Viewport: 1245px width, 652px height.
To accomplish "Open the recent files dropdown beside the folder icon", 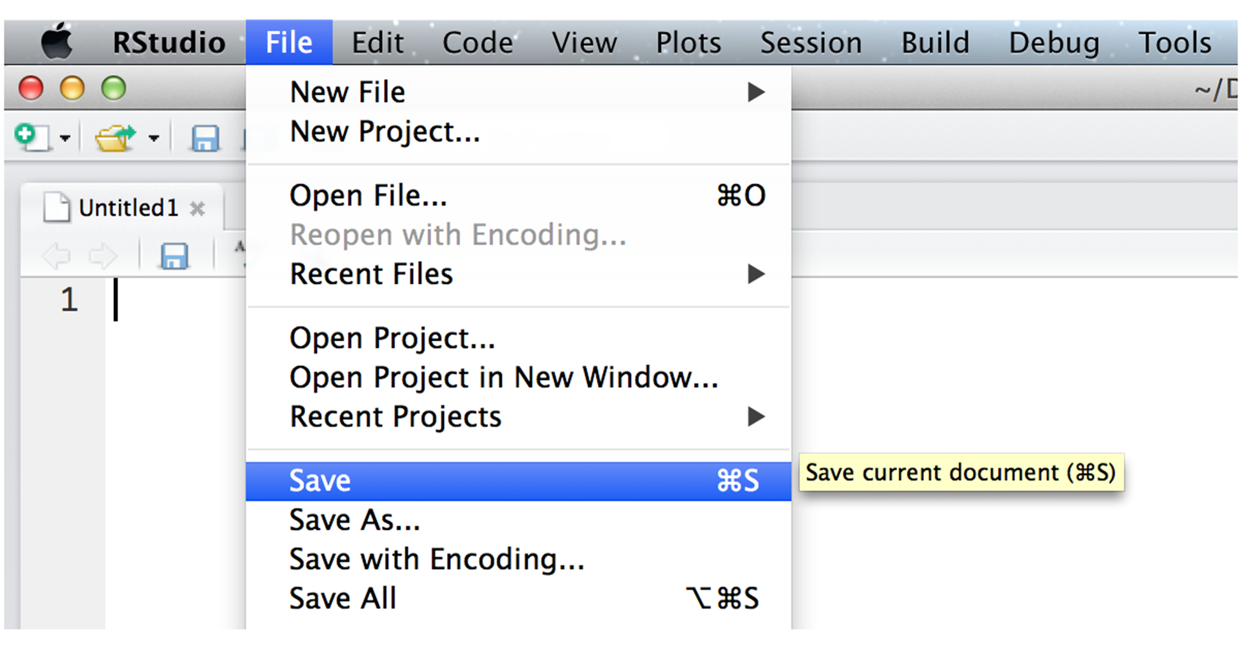I will tap(153, 138).
